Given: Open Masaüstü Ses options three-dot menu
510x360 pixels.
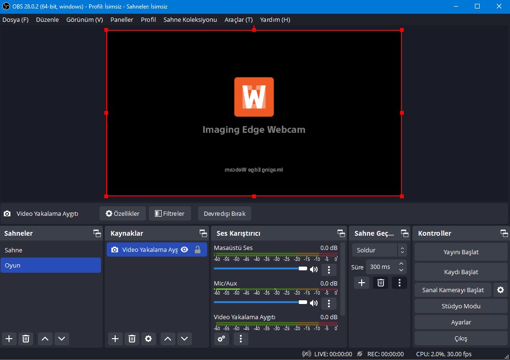Looking at the screenshot, I should click(329, 269).
